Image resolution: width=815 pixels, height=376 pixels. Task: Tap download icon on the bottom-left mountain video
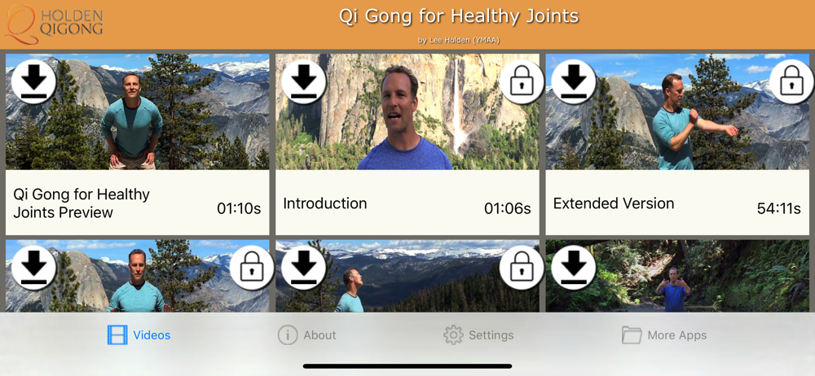[33, 268]
